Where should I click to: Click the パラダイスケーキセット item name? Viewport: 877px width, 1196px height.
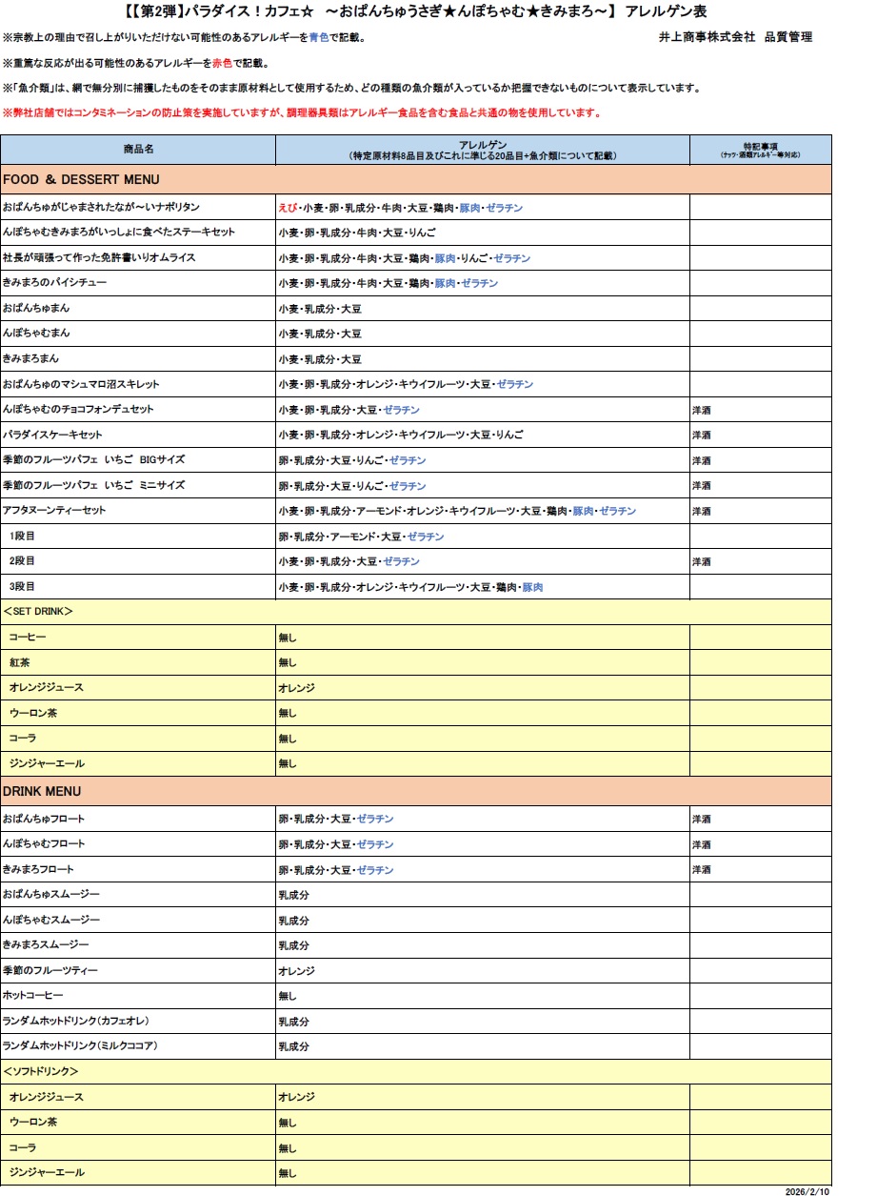click(x=52, y=435)
